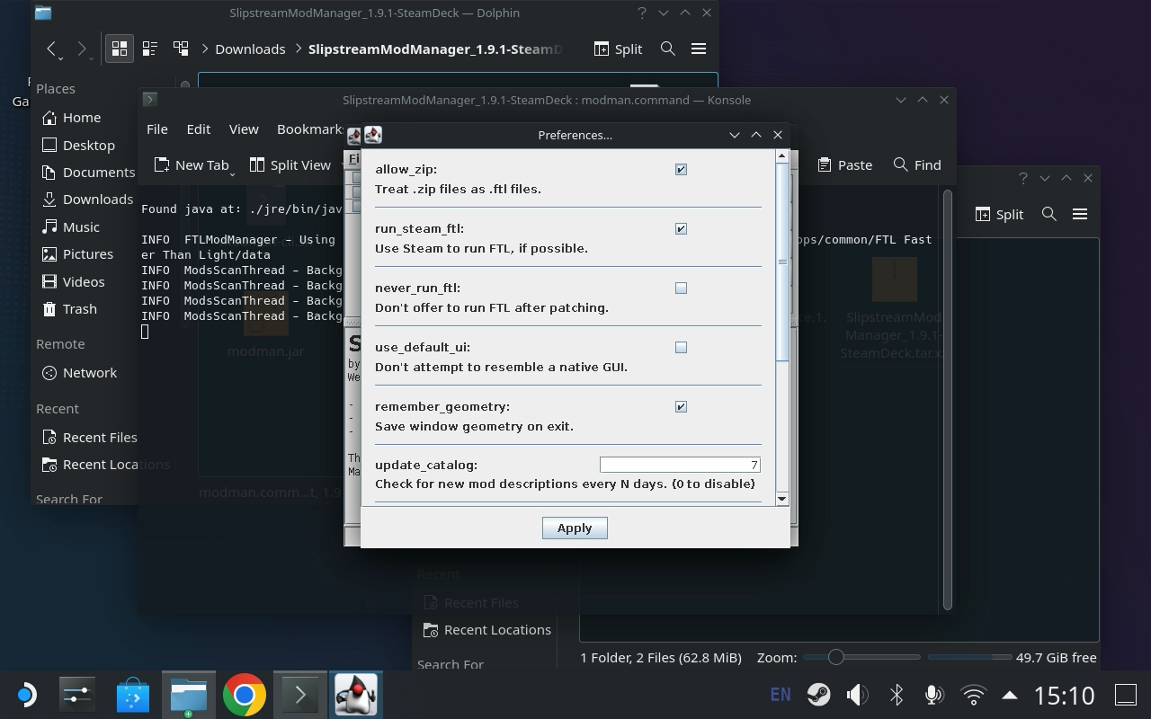The width and height of the screenshot is (1151, 719).
Task: Click Paste in Konsole toolbar
Action: coord(844,164)
